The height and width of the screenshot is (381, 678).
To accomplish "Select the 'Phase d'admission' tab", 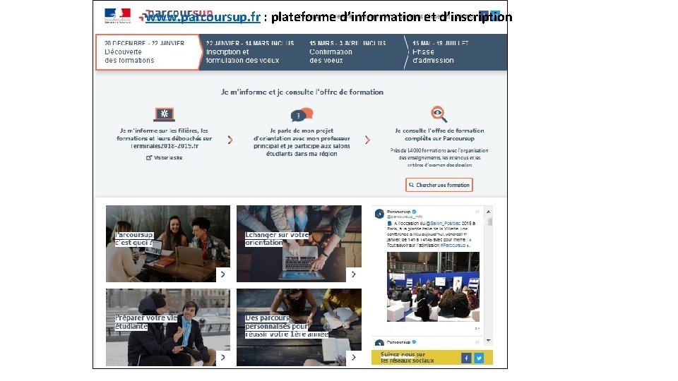I will pyautogui.click(x=456, y=52).
